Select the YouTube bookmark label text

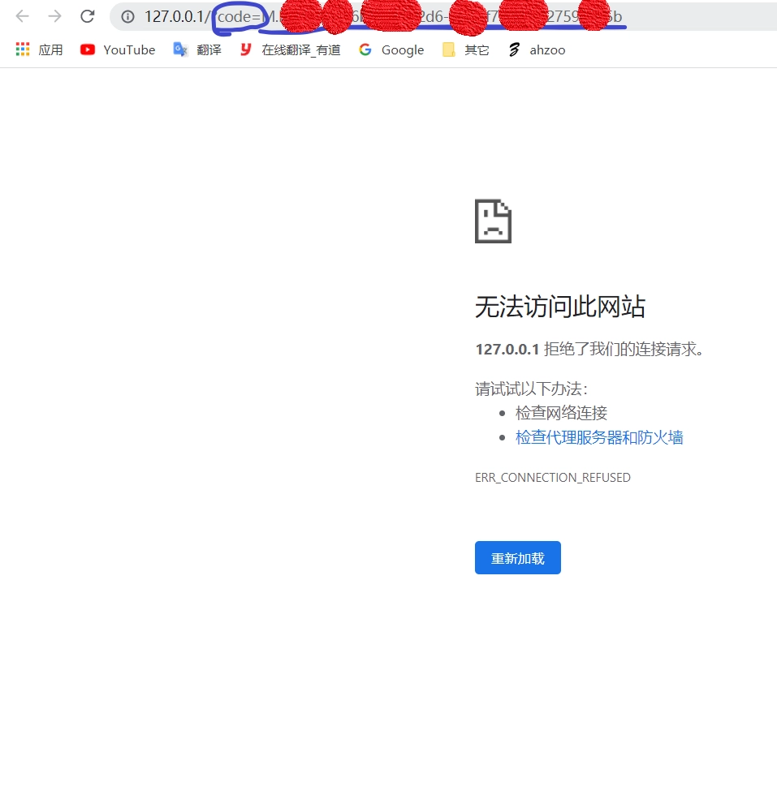tap(129, 49)
